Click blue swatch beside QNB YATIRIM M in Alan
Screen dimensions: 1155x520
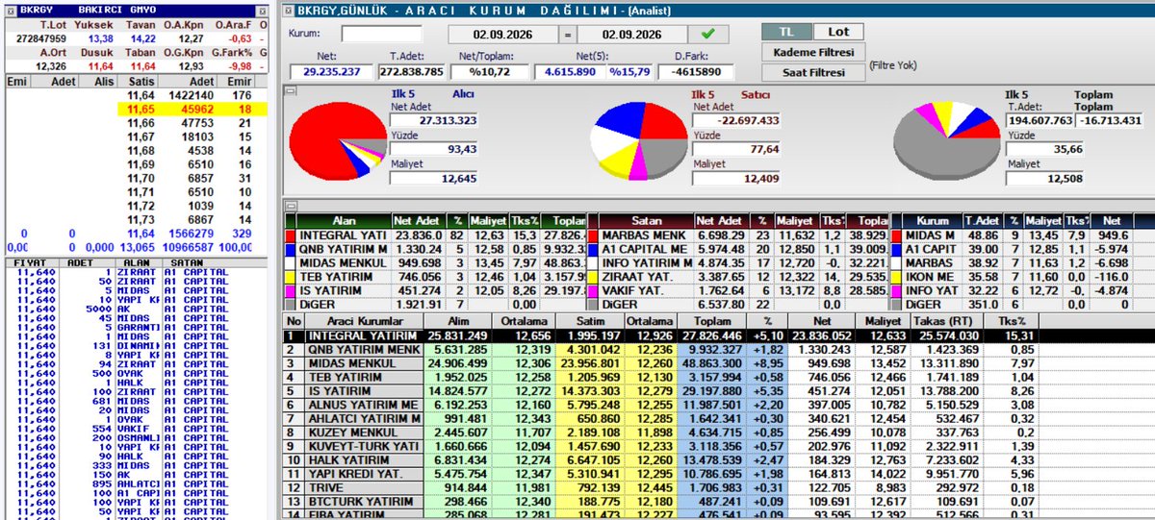point(292,249)
